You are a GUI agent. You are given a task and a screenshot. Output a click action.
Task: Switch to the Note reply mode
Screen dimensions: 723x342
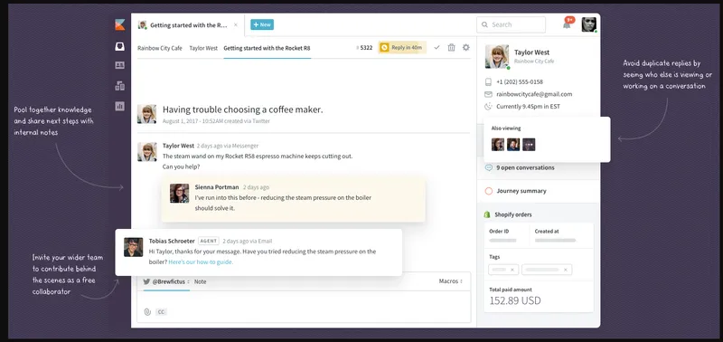pyautogui.click(x=200, y=281)
